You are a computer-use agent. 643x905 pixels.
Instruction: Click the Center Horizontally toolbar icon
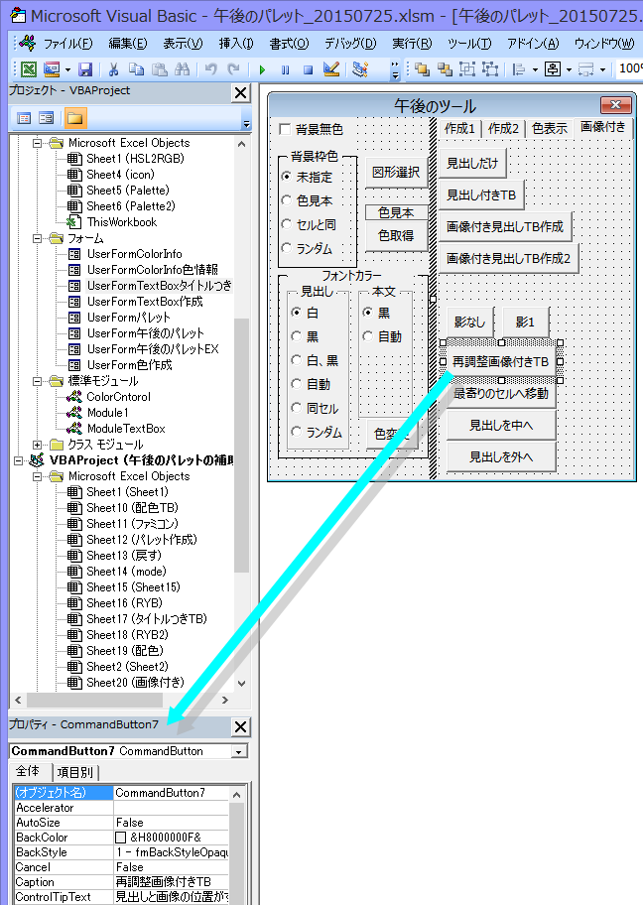point(553,69)
